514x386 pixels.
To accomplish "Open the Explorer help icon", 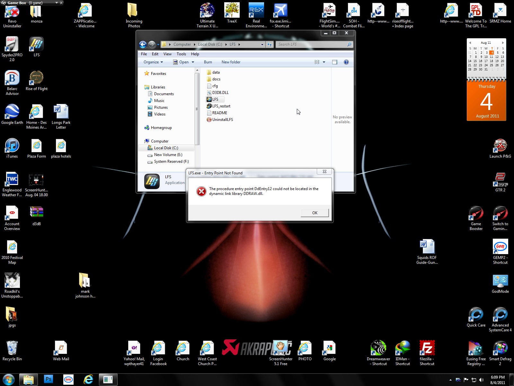I will tap(346, 62).
